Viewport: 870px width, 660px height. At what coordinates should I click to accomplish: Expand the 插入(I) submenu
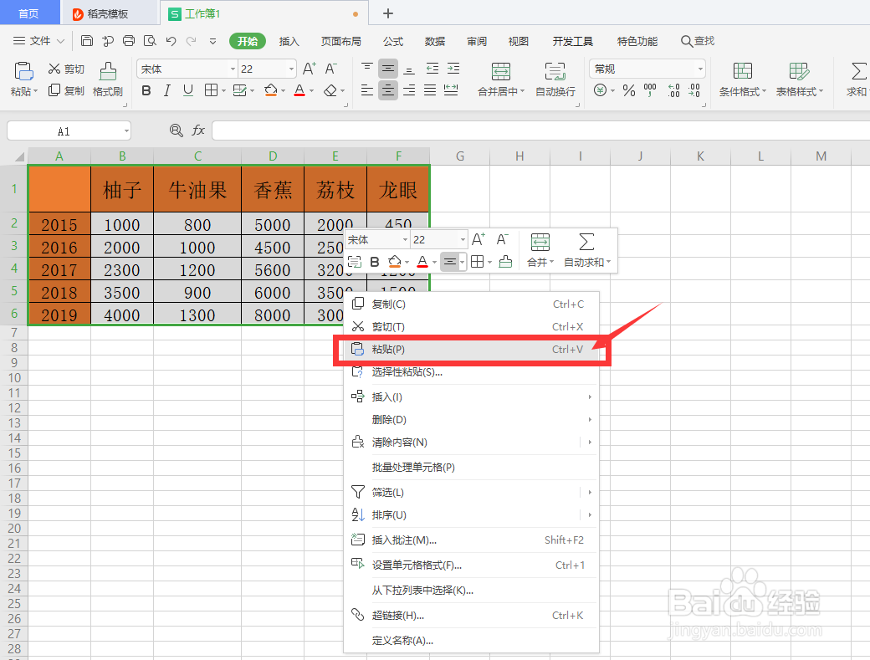click(472, 397)
